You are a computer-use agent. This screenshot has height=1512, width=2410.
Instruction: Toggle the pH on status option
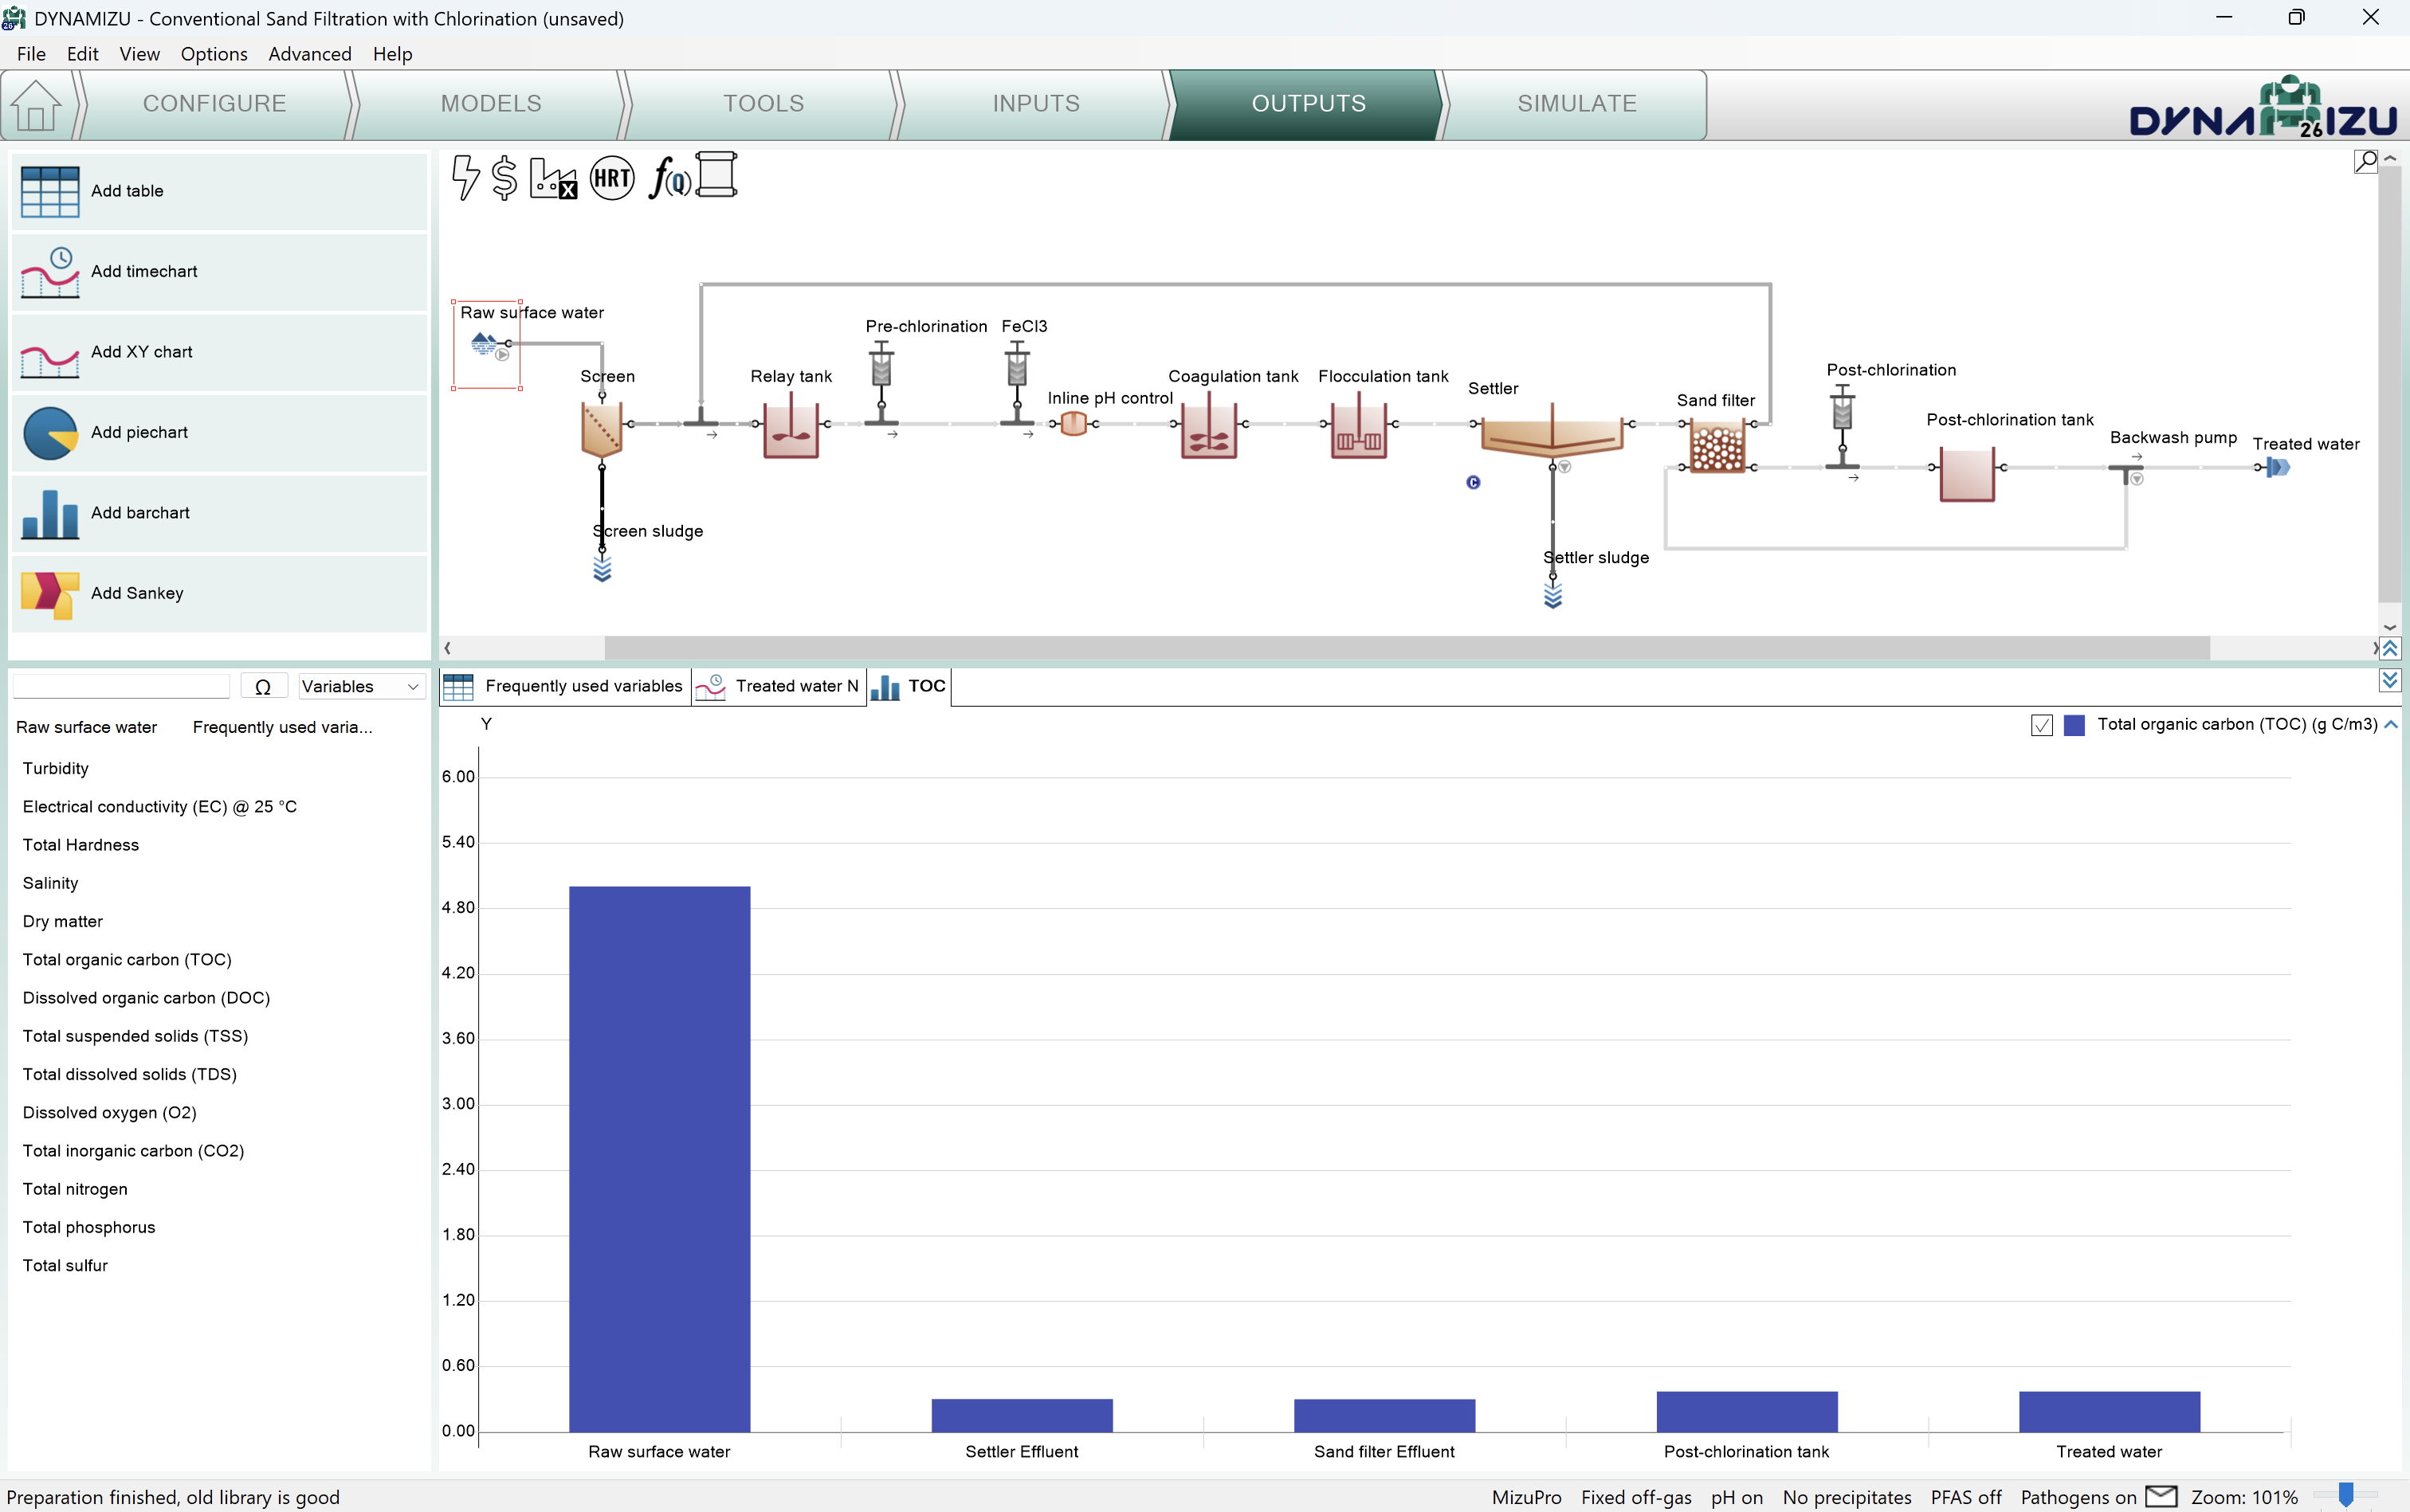[1736, 1497]
